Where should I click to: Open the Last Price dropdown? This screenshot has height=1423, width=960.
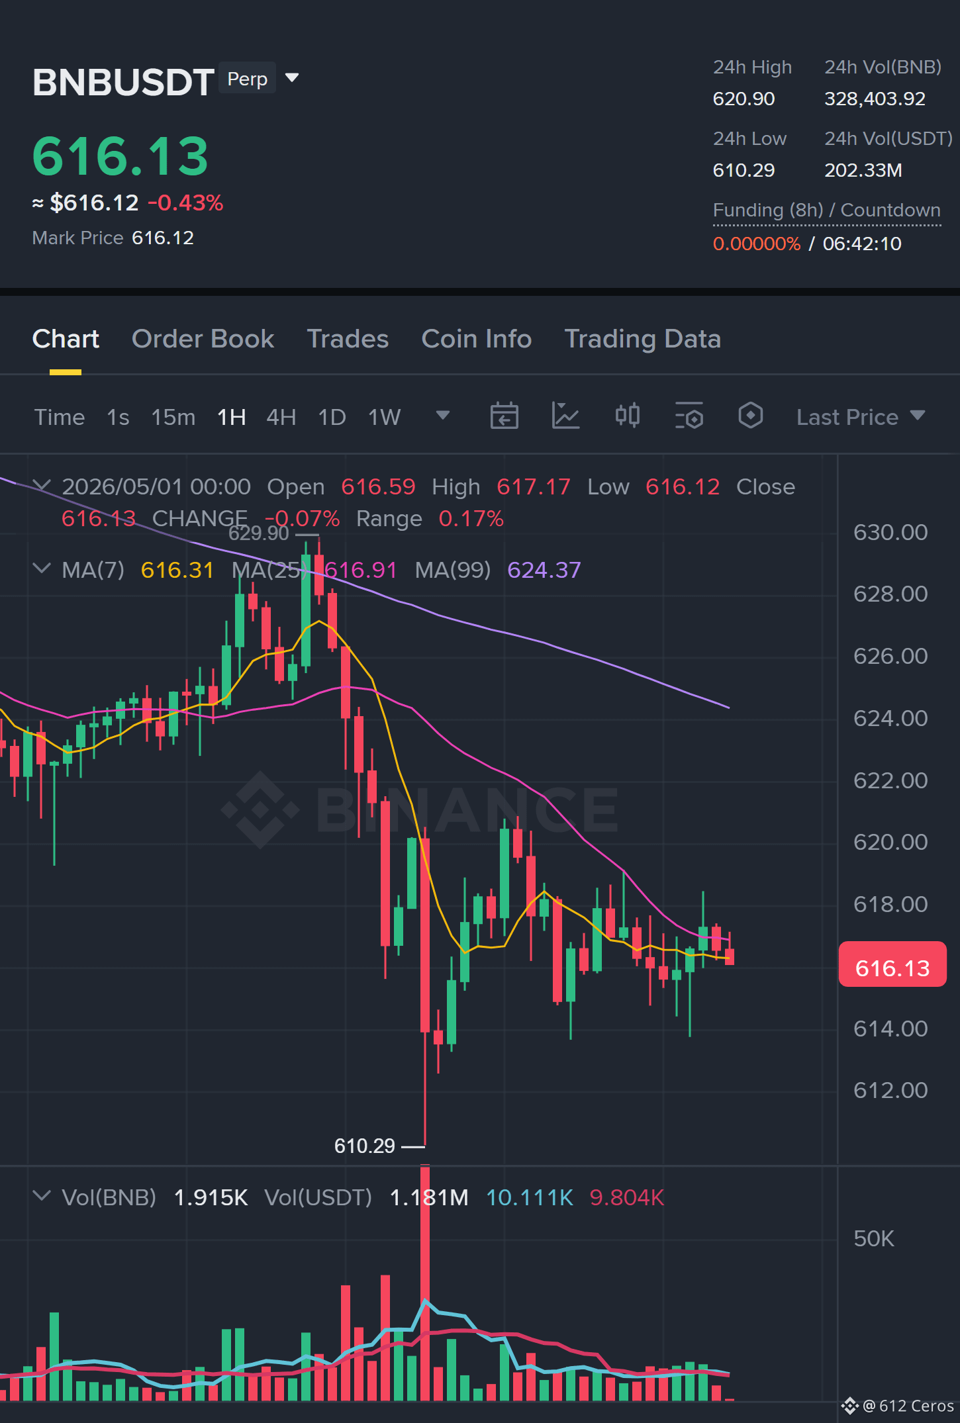[x=860, y=417]
